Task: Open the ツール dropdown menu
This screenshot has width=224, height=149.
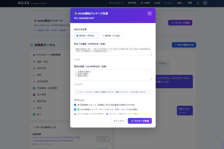Action: pyautogui.click(x=168, y=3)
